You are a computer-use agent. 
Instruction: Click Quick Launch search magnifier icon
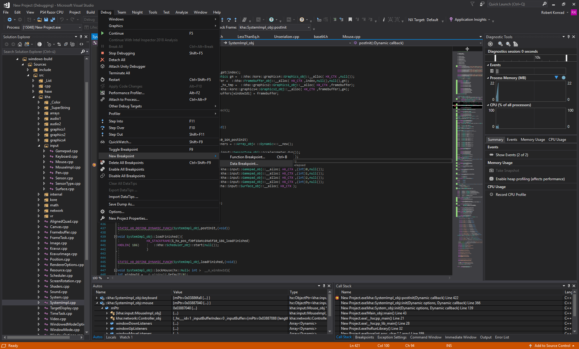544,4
